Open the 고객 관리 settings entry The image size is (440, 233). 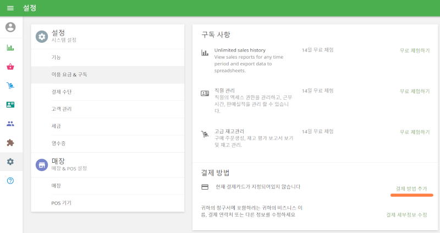click(x=61, y=109)
